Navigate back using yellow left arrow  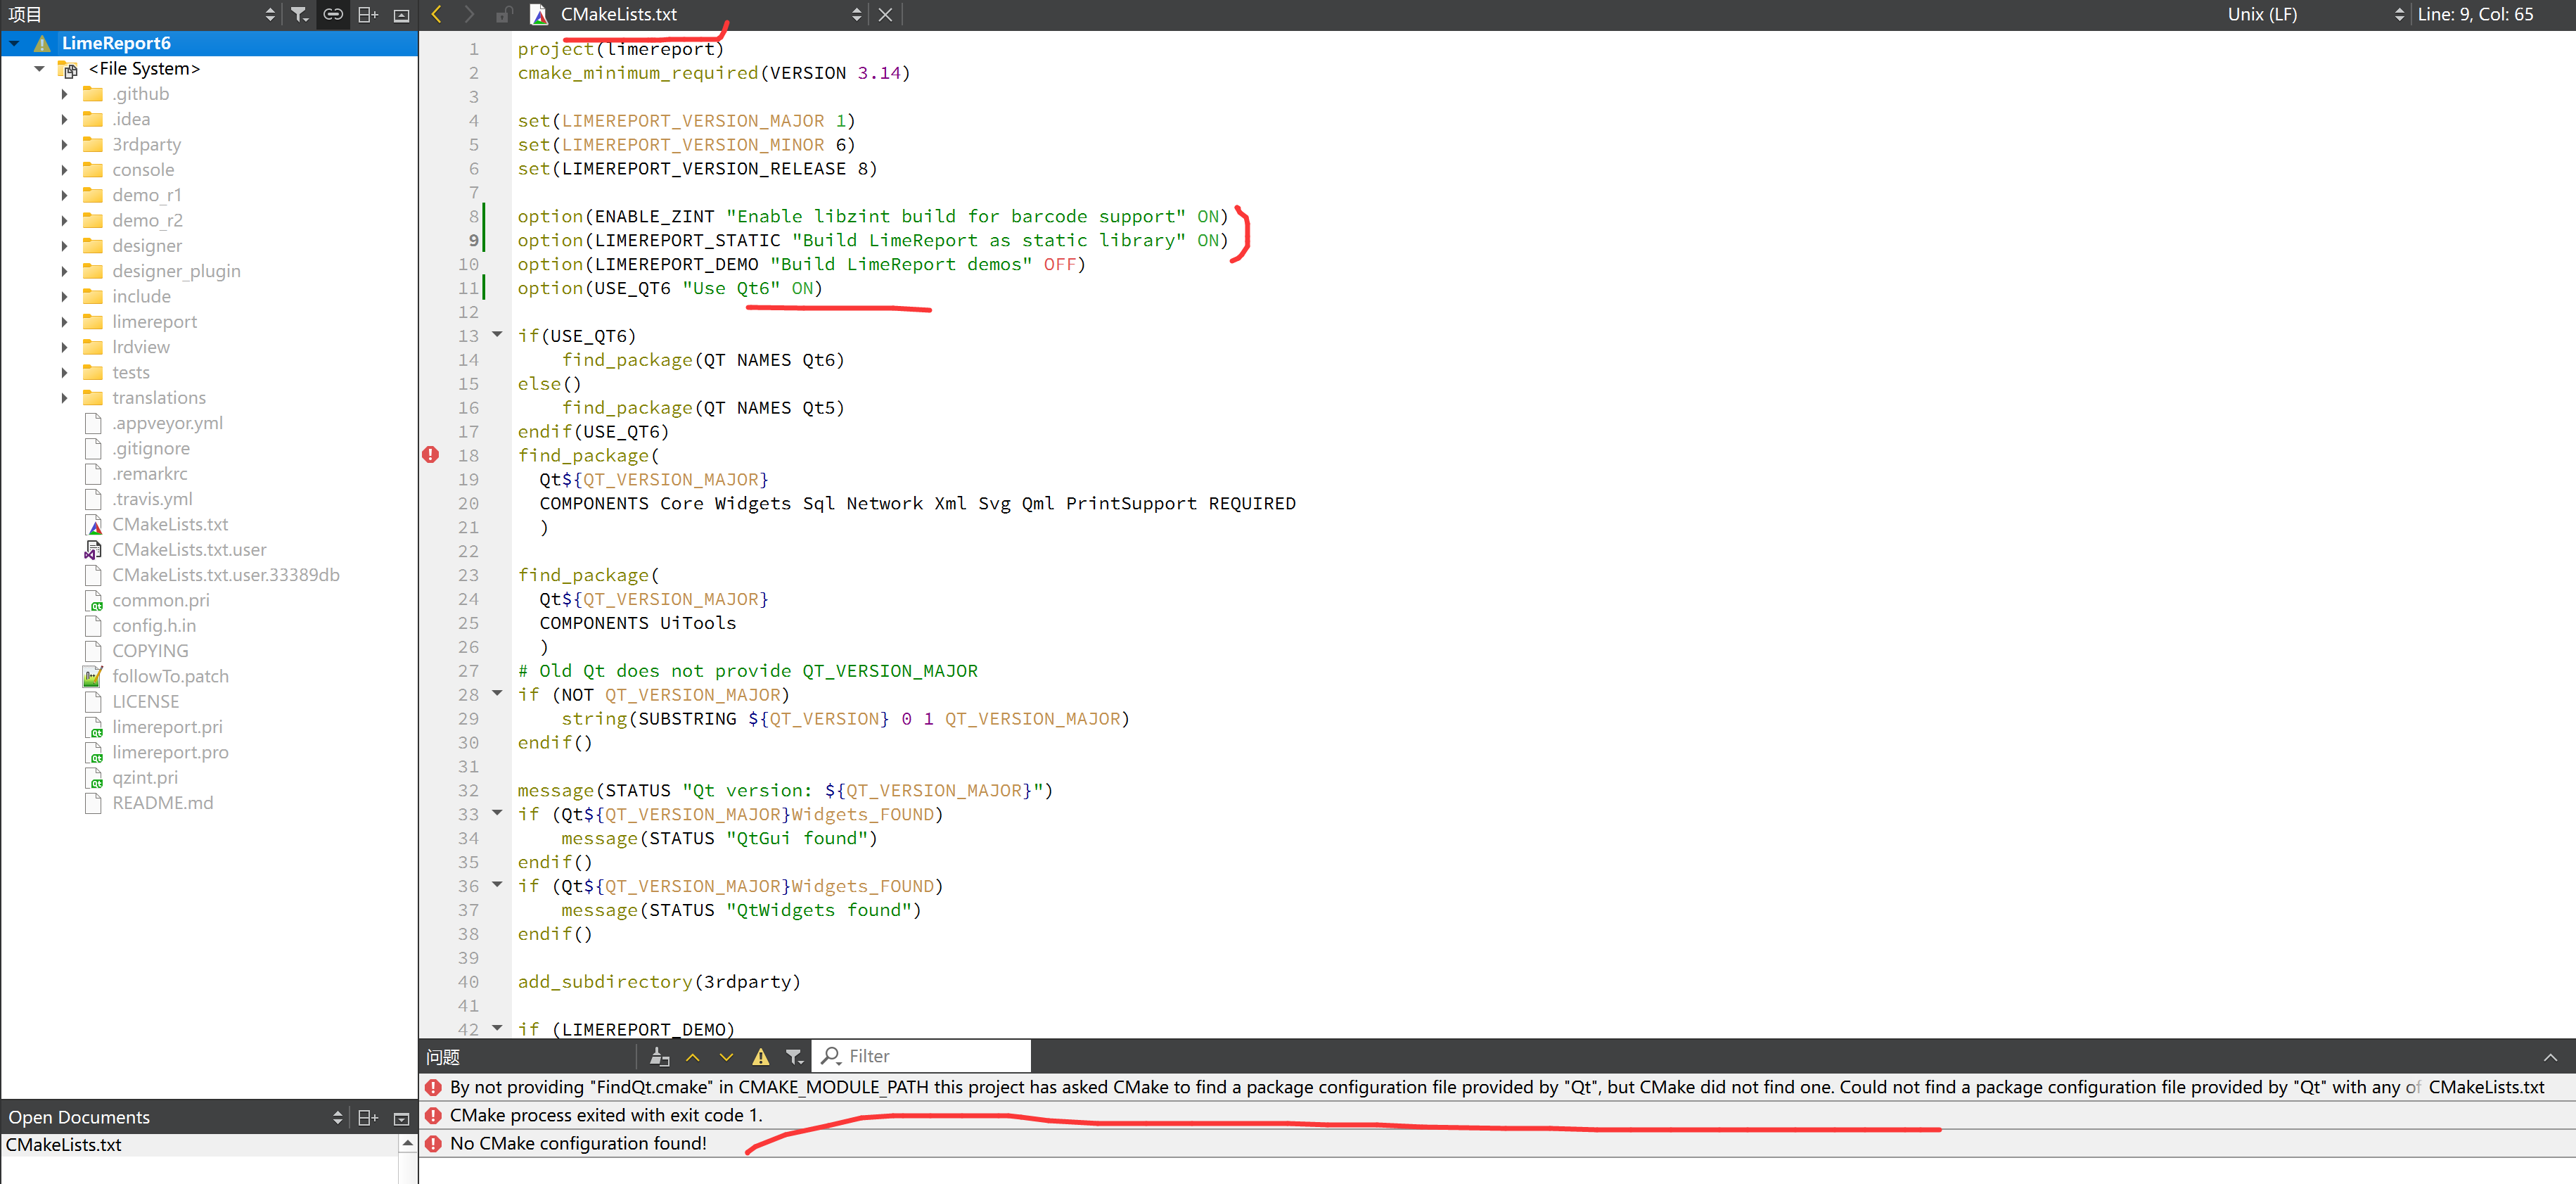point(437,14)
